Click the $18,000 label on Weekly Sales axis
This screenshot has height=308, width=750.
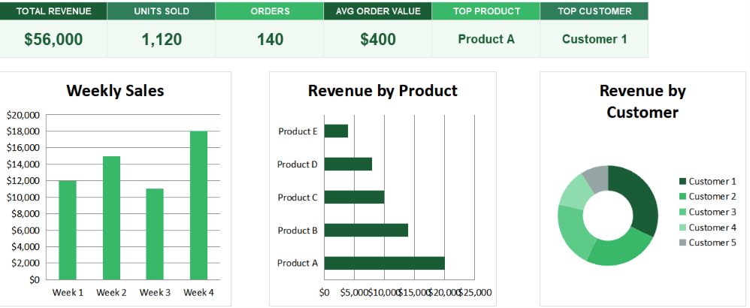[x=23, y=131]
